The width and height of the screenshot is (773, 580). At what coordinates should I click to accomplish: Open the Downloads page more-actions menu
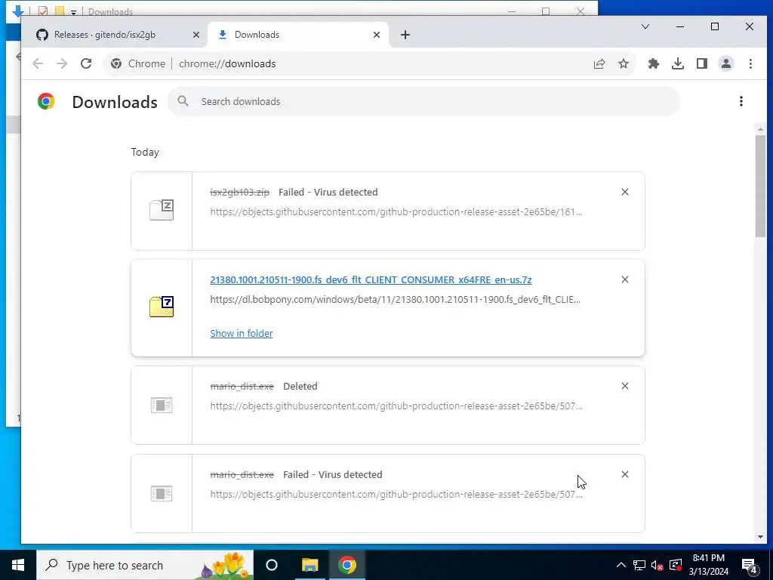pyautogui.click(x=741, y=101)
